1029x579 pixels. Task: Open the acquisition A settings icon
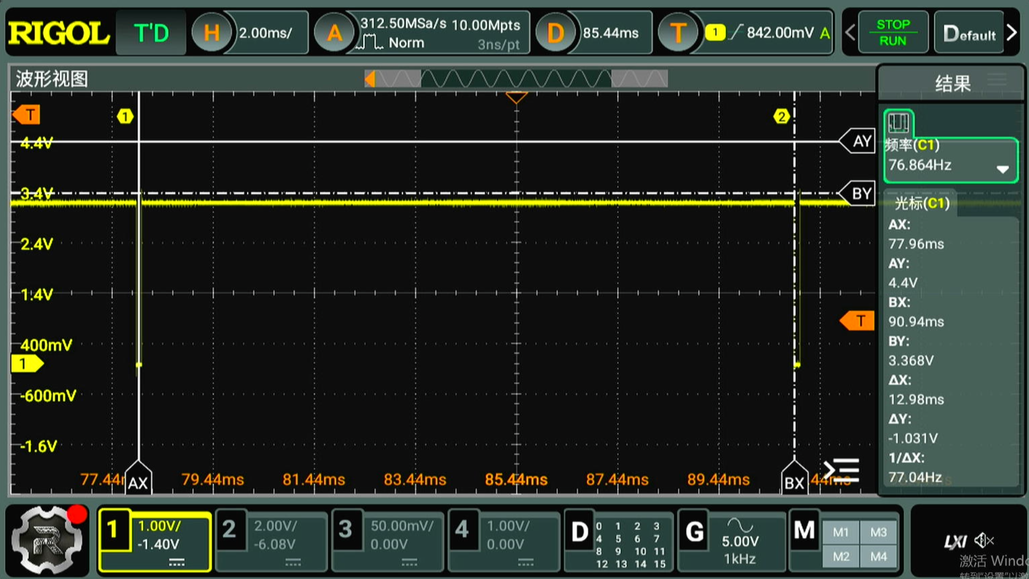coord(334,33)
